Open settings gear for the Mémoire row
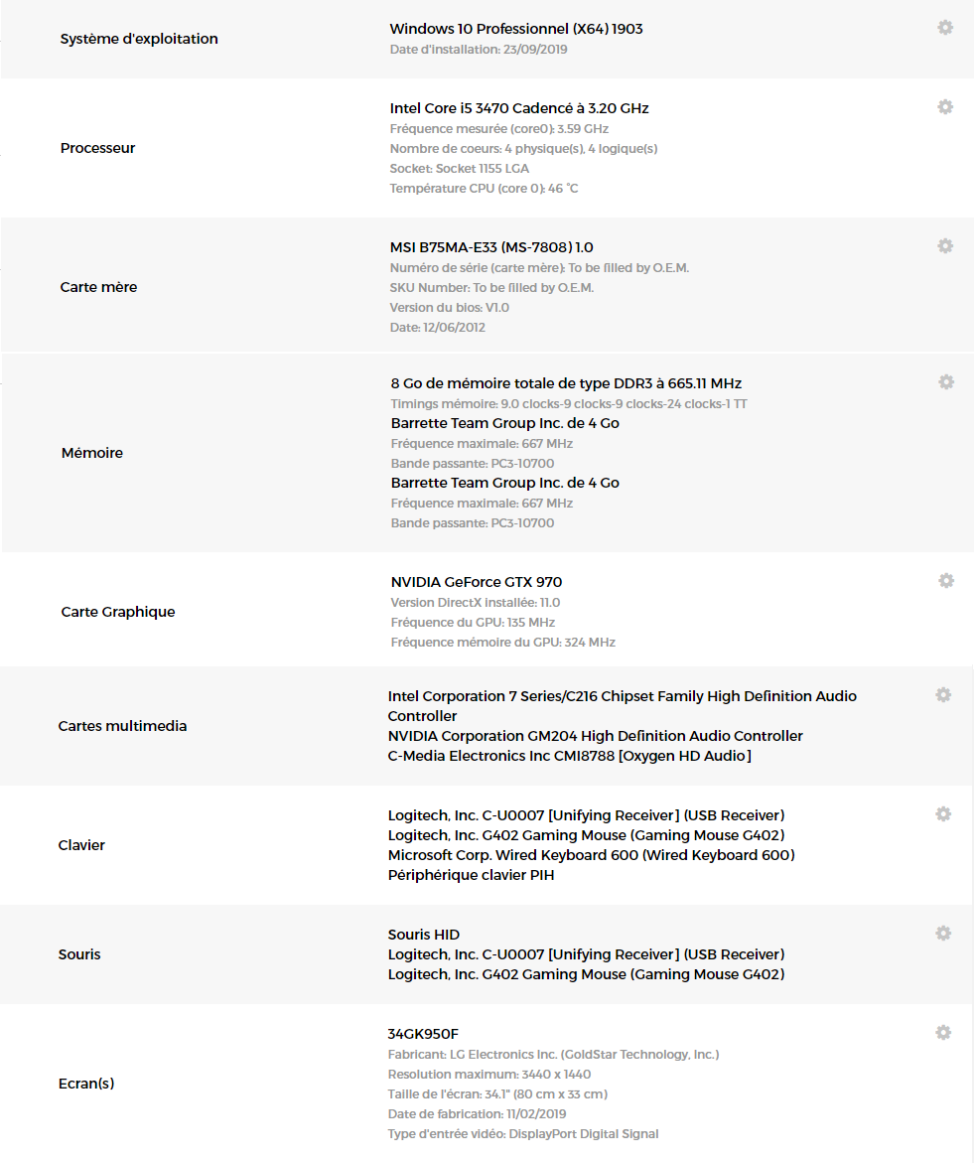 click(946, 382)
